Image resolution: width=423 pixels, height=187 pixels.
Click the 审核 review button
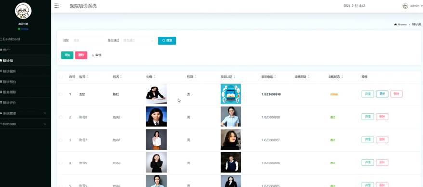tap(96, 55)
